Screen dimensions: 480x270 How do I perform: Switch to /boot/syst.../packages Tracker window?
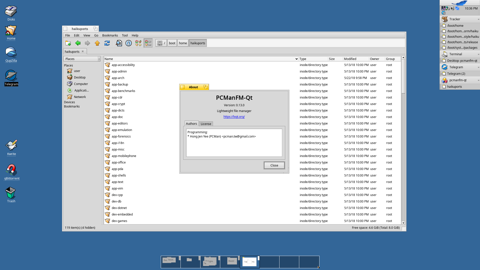tap(460, 47)
